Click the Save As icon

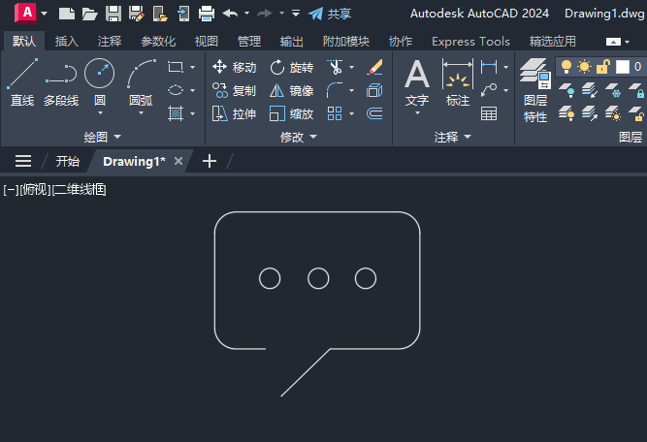coord(136,14)
